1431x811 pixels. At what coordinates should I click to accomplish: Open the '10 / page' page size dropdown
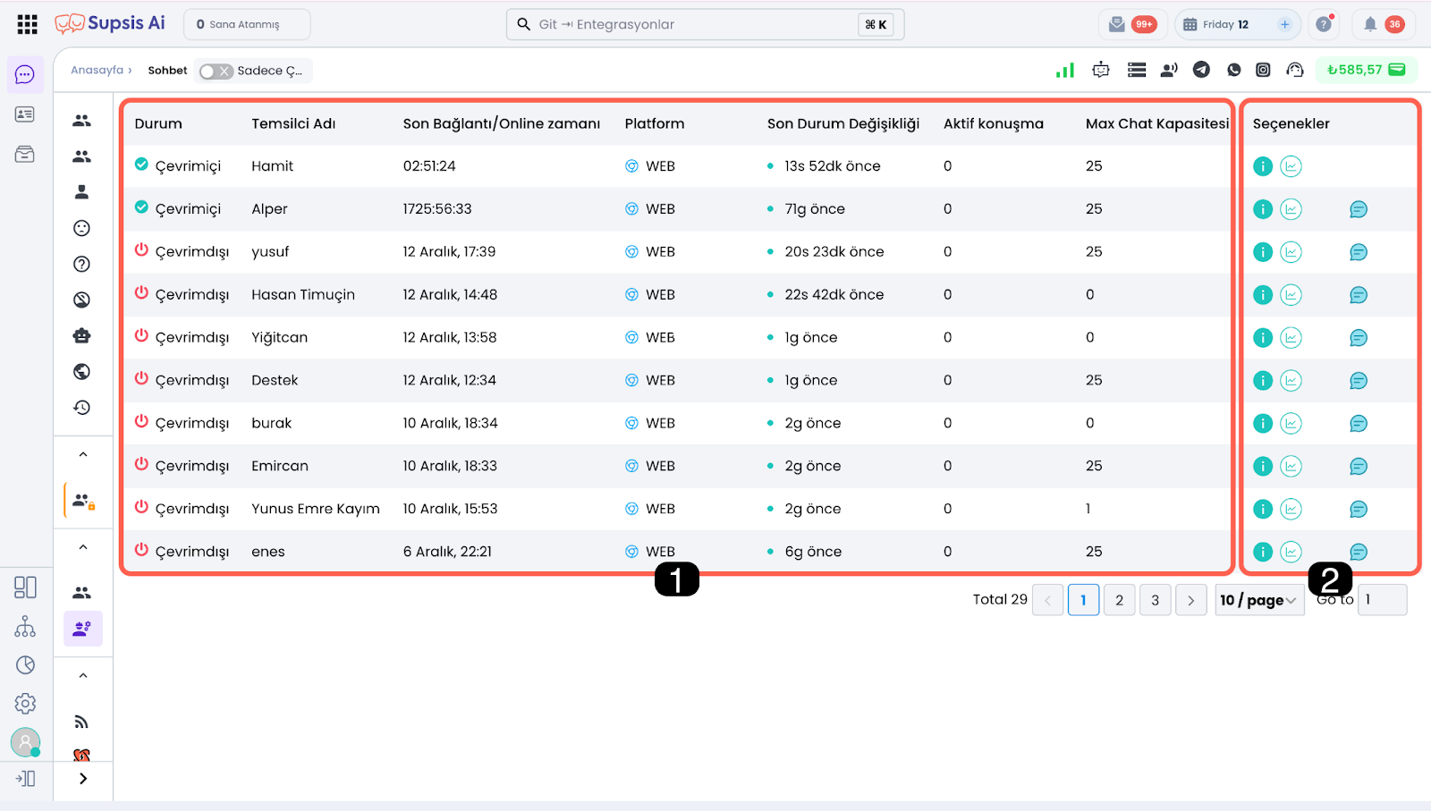(1258, 600)
